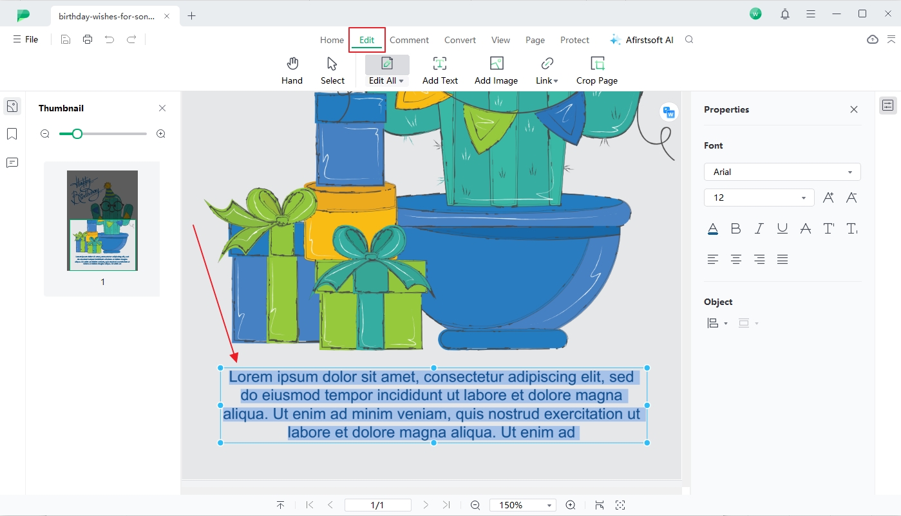The width and height of the screenshot is (901, 516).
Task: Switch to the Convert tab
Action: pos(460,40)
